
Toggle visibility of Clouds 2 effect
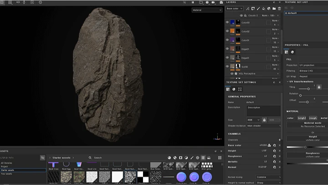point(241,15)
